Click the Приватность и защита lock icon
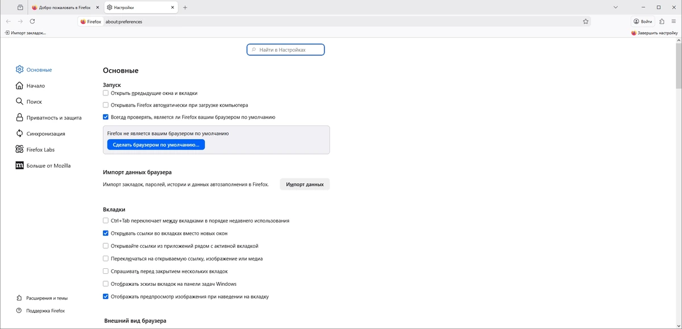The width and height of the screenshot is (682, 329). tap(20, 118)
